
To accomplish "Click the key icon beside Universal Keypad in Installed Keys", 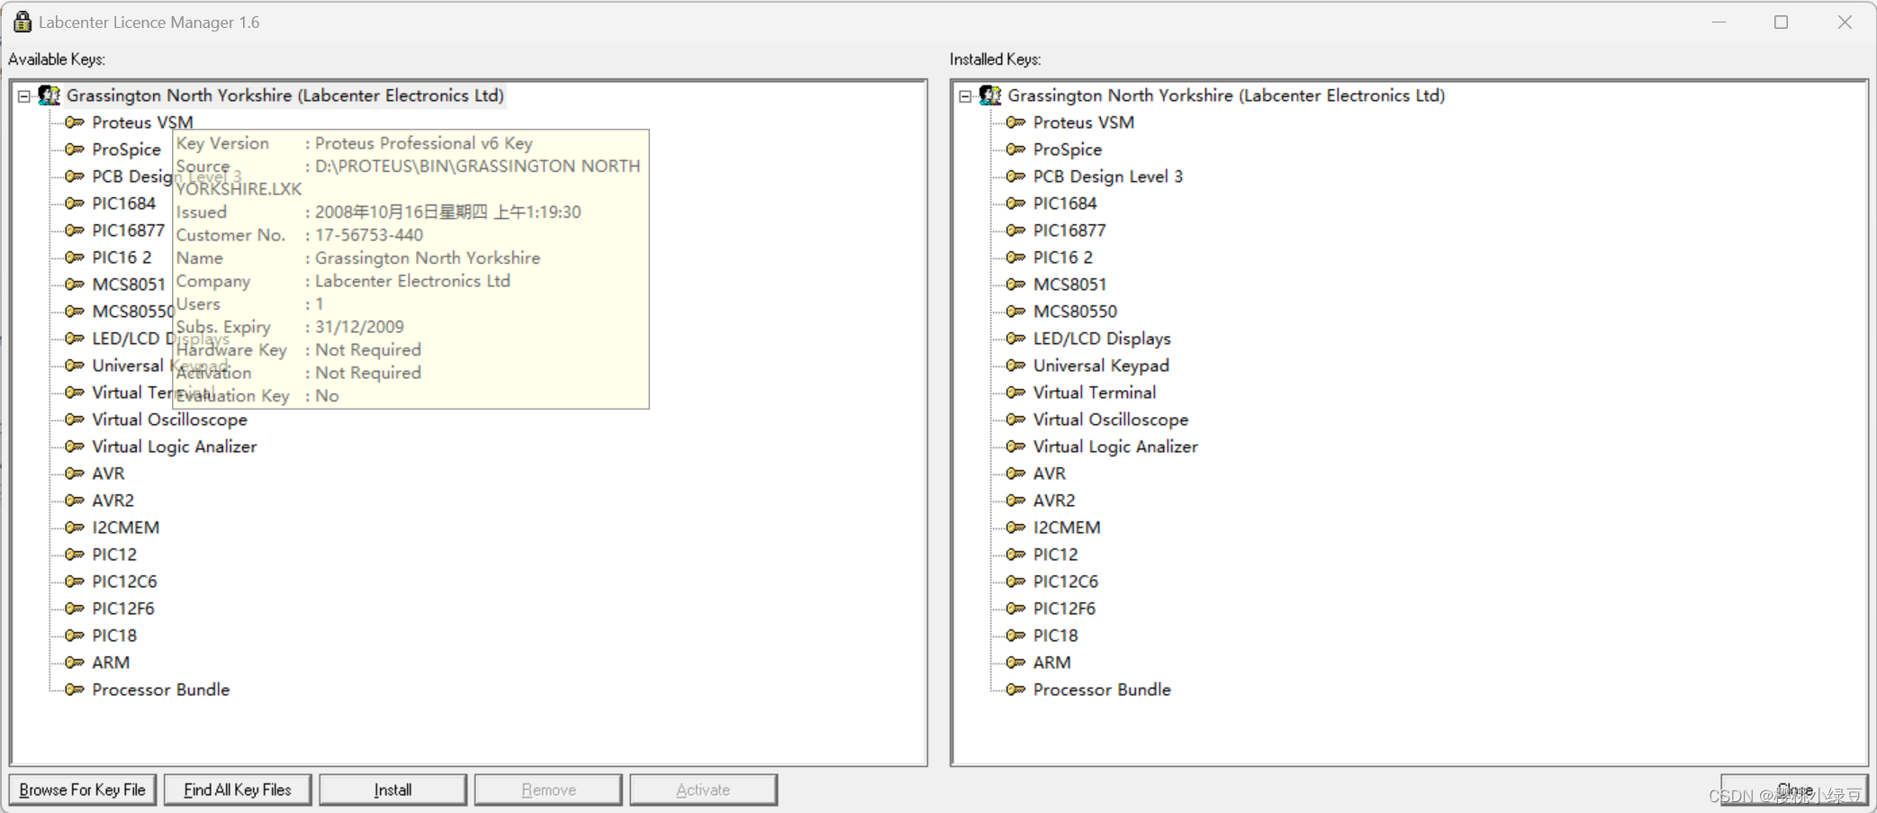I will (1016, 366).
